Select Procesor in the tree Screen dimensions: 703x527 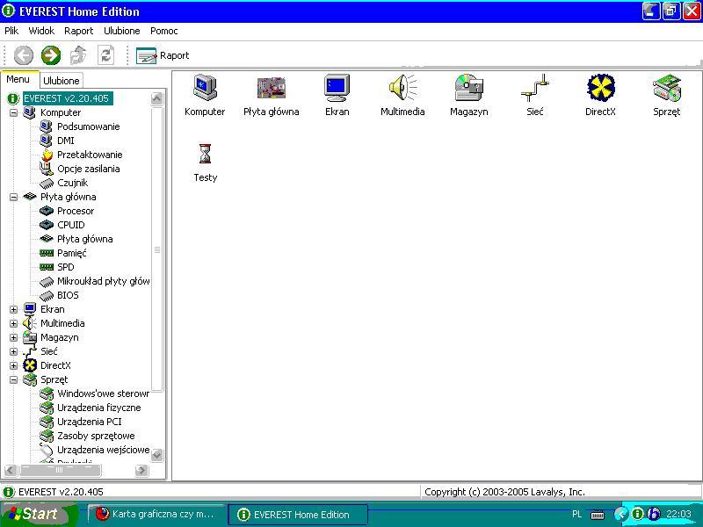76,211
